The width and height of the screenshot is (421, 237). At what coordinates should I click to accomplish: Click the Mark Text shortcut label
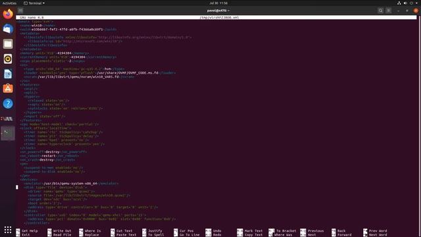click(x=253, y=231)
